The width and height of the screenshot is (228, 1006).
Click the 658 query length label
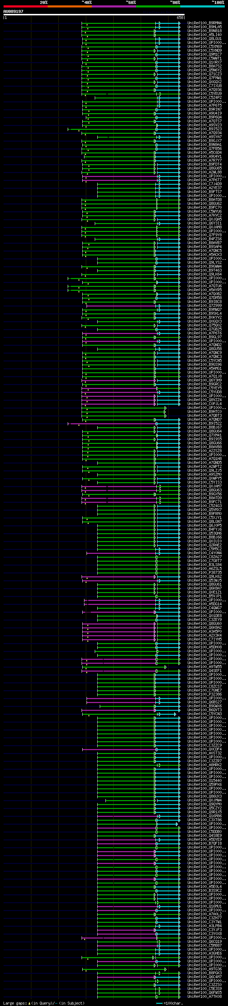coord(180,17)
